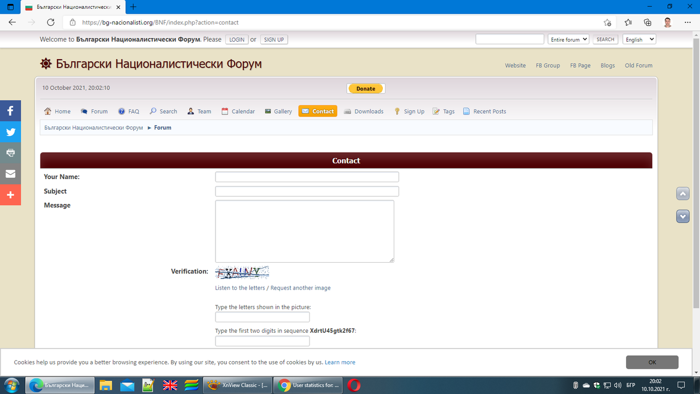Open the Calendar menu item
This screenshot has height=394, width=700.
[x=238, y=111]
